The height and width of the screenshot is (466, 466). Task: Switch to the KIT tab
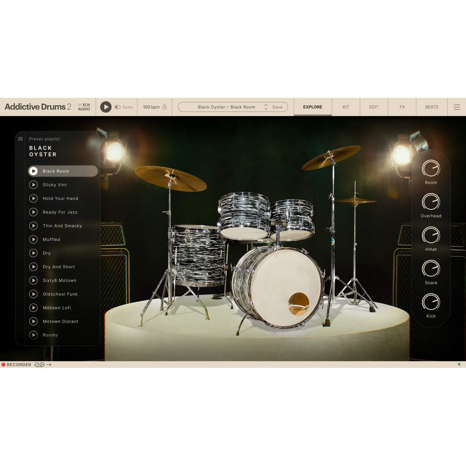346,107
